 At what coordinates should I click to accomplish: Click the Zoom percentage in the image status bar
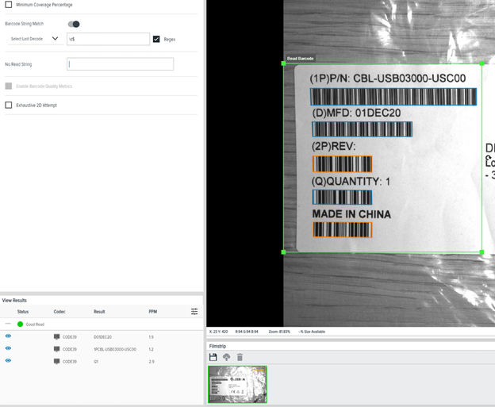point(279,332)
